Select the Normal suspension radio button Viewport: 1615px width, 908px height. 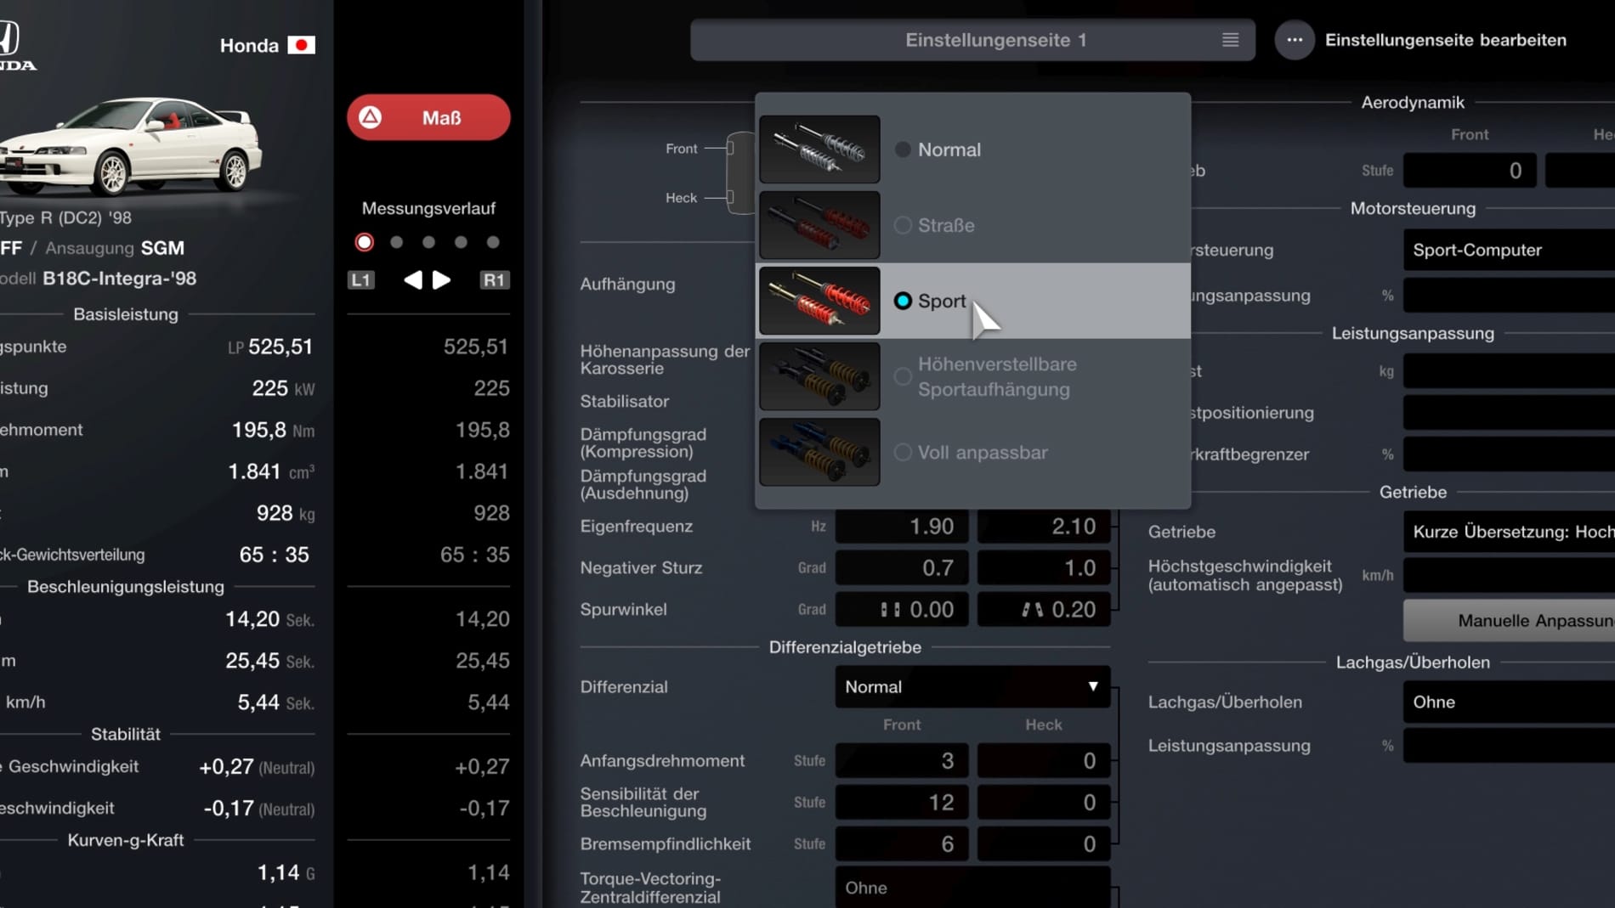tap(903, 149)
